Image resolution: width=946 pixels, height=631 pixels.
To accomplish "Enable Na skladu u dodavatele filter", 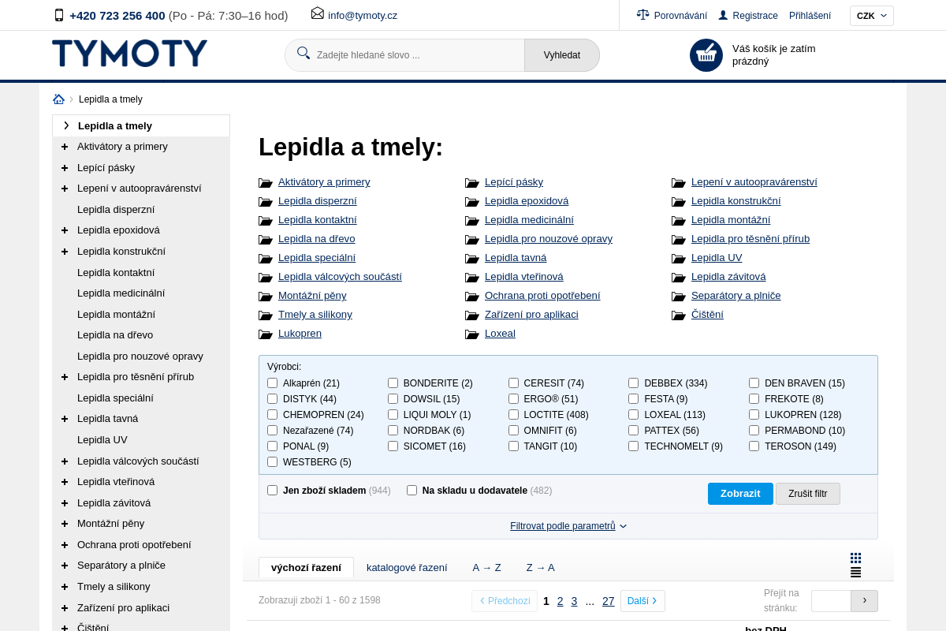I will pyautogui.click(x=412, y=491).
